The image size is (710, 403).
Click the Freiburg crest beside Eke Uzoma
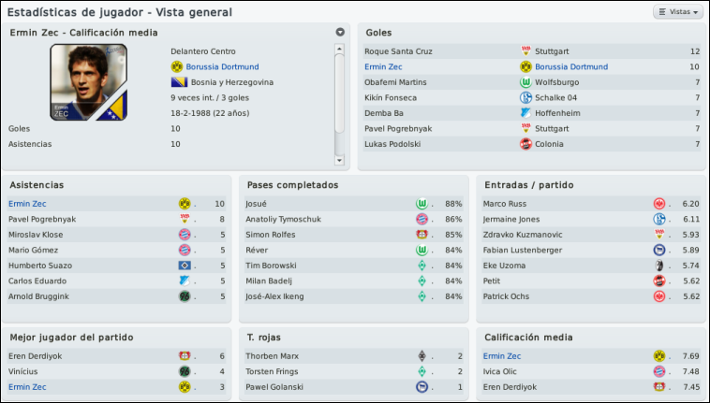click(x=659, y=266)
